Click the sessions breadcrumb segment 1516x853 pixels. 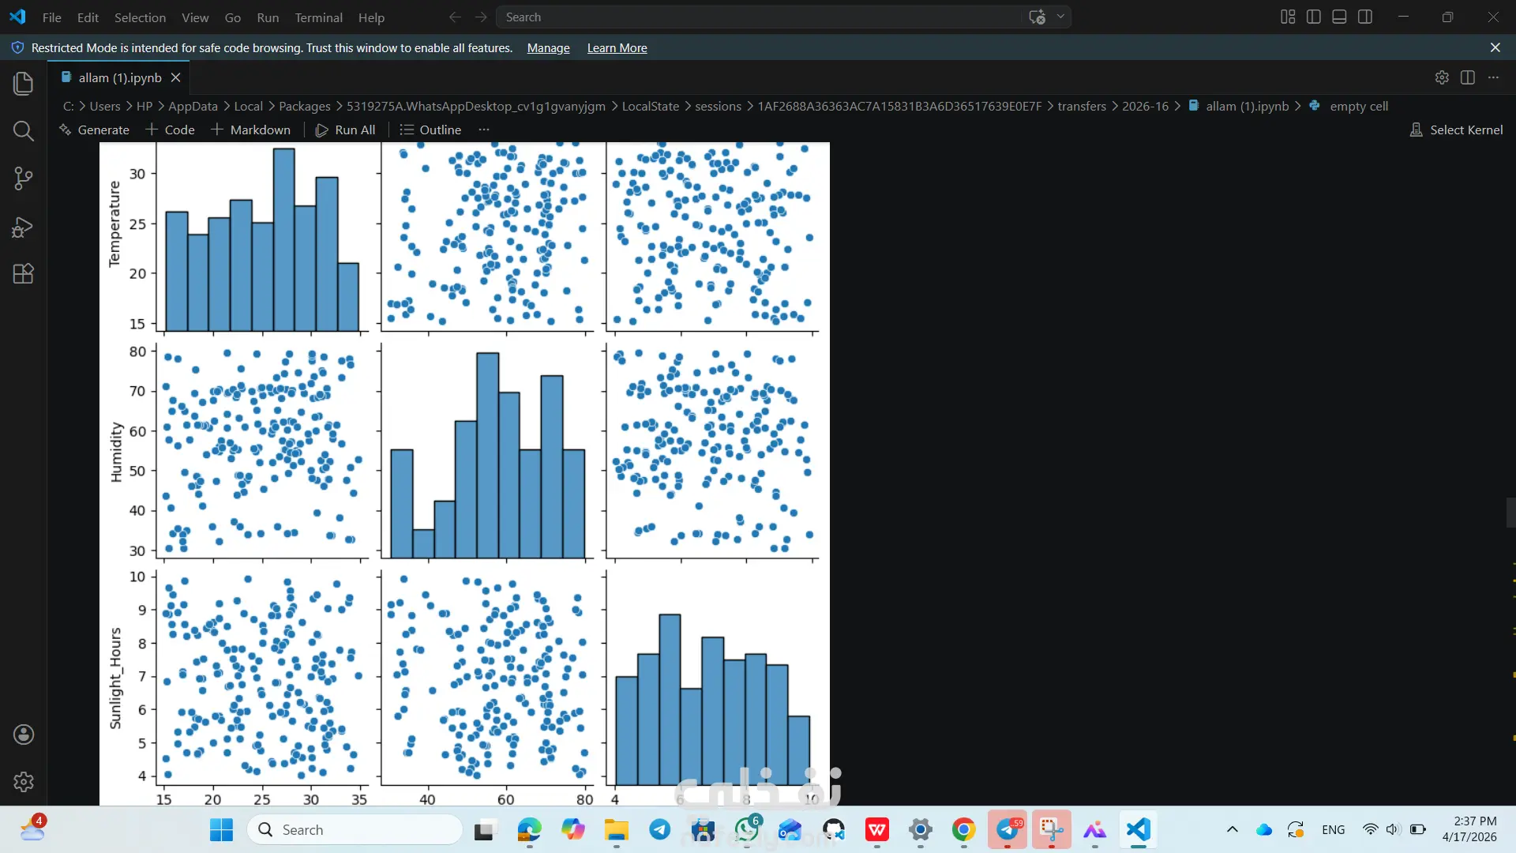pyautogui.click(x=718, y=107)
